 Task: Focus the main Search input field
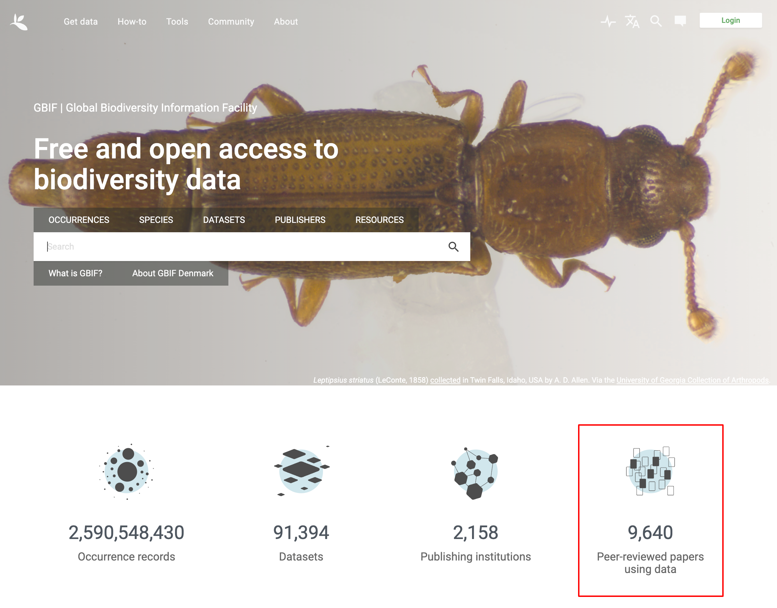pos(242,247)
